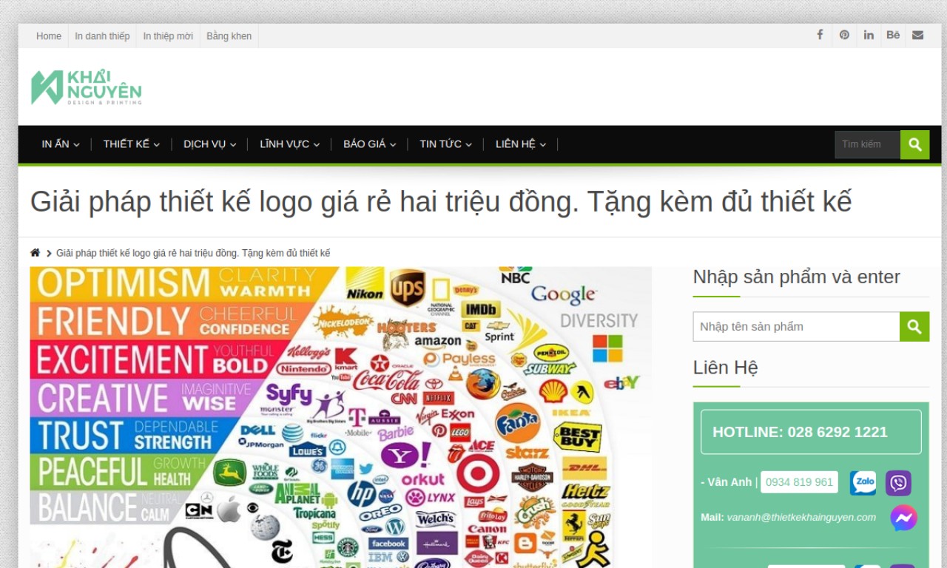Expand the THIẾT KẾ menu
The image size is (947, 568).
(132, 144)
